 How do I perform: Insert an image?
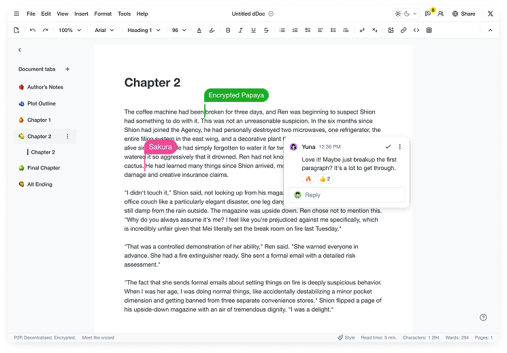click(x=391, y=30)
